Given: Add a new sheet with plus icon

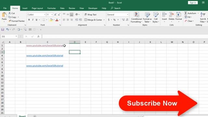Looking at the screenshot, I should pyautogui.click(x=35, y=116).
